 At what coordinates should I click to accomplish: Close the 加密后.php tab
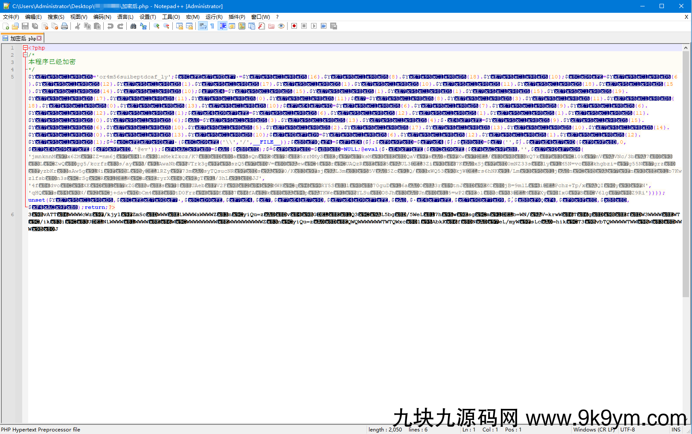pyautogui.click(x=39, y=38)
